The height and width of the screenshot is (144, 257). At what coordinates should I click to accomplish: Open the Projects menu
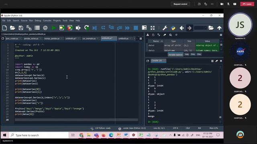[x=57, y=20]
